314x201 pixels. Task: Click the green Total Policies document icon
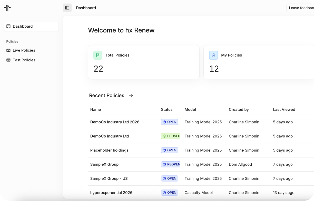click(x=98, y=55)
